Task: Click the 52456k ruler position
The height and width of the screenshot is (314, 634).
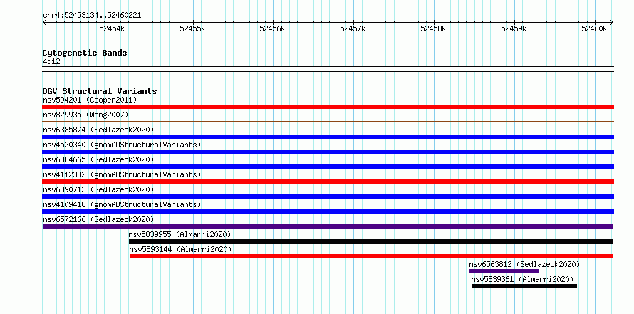Action: pyautogui.click(x=273, y=28)
